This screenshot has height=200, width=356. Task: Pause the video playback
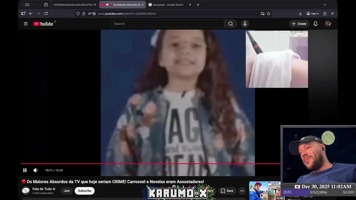[25, 170]
